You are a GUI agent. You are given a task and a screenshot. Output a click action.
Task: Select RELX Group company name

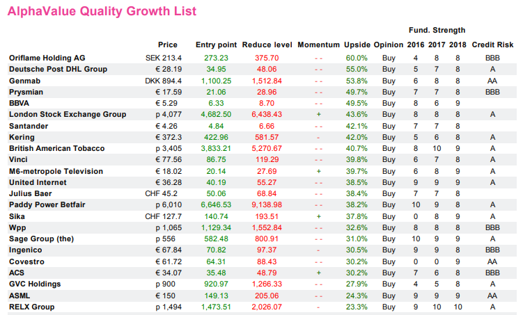pos(32,307)
